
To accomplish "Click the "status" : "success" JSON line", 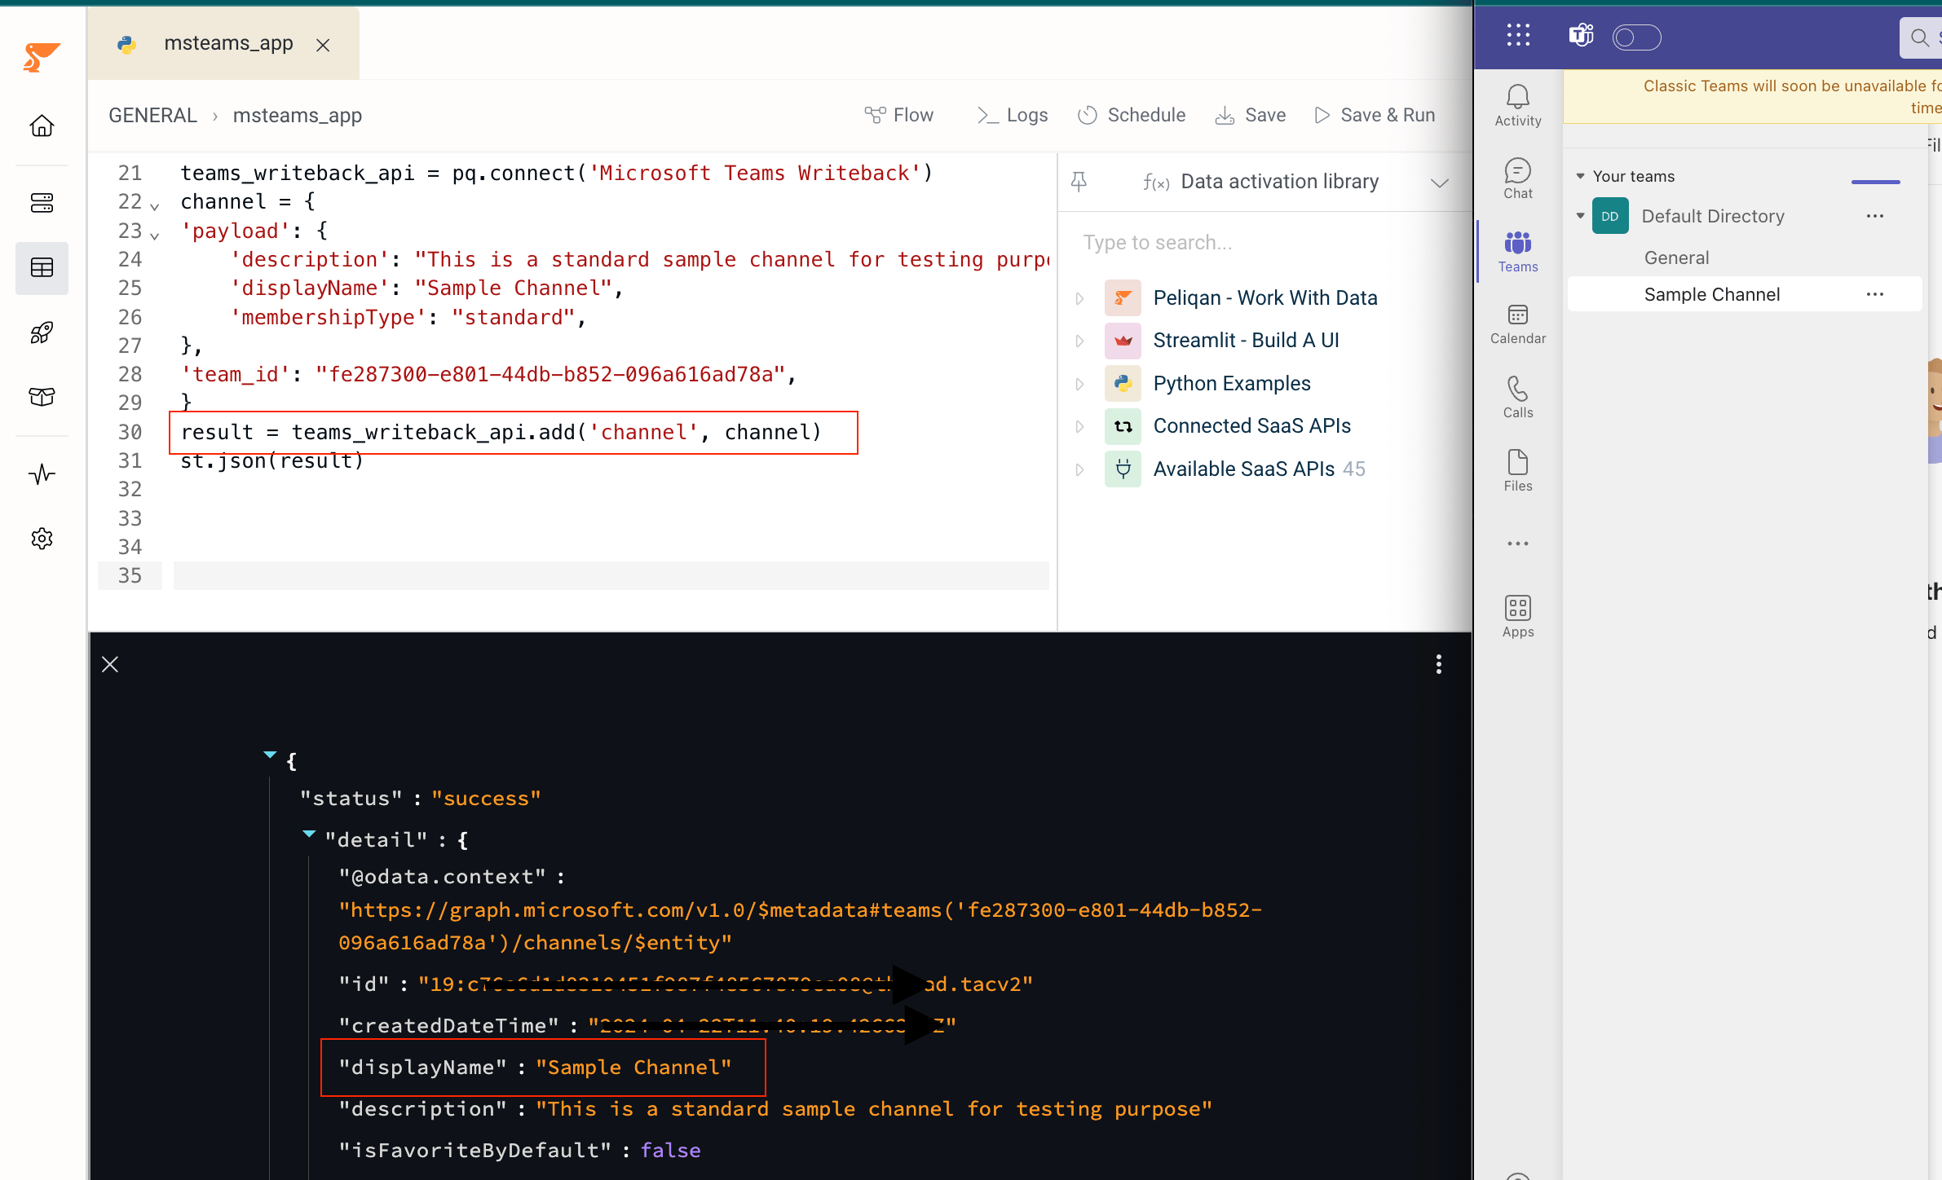I will pos(420,798).
